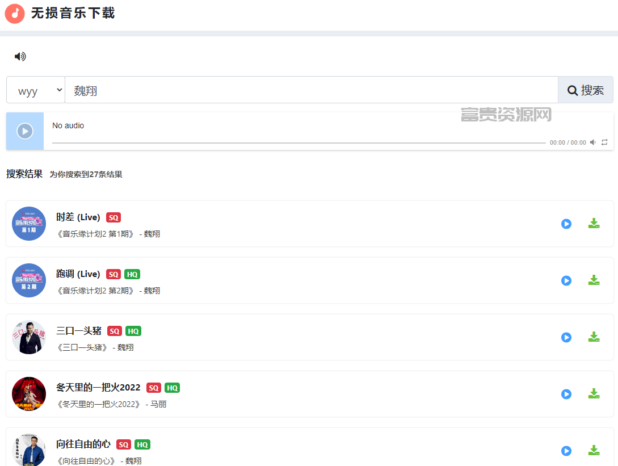Click the SQ badge on 冬天里的一把火2022
The width and height of the screenshot is (618, 466).
coord(154,388)
